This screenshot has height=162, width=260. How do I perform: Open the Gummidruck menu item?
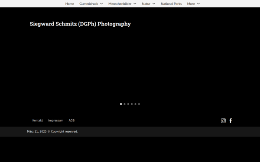pyautogui.click(x=88, y=3)
